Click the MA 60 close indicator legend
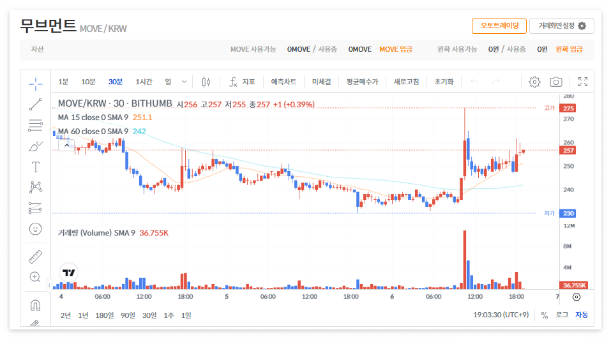Viewport: 611px width, 339px height. [102, 132]
